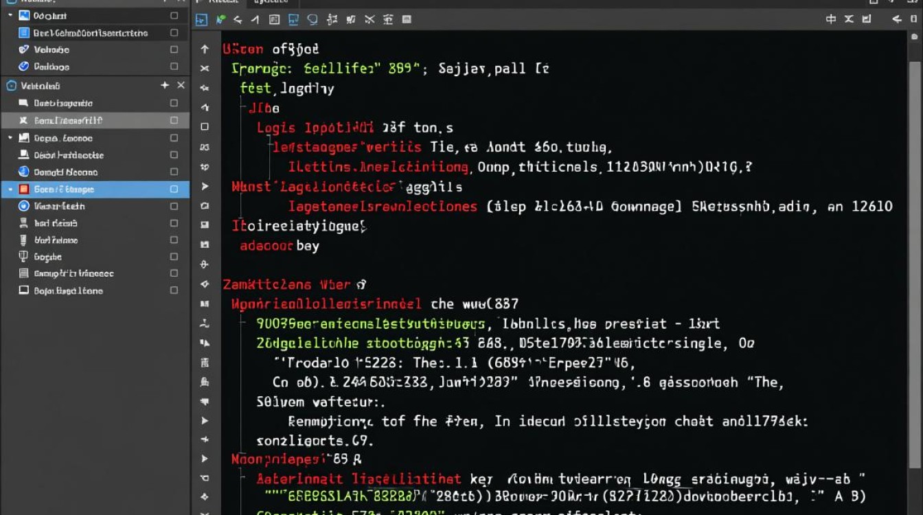923x515 pixels.
Task: Click the green icon in the editor toolbar
Action: point(220,20)
